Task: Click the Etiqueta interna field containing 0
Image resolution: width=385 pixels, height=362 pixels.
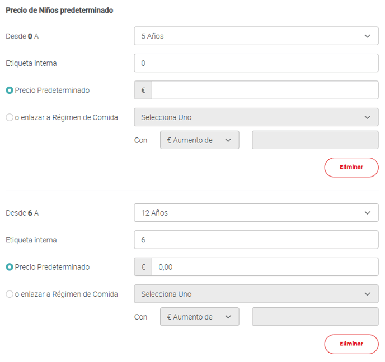Action: click(256, 63)
